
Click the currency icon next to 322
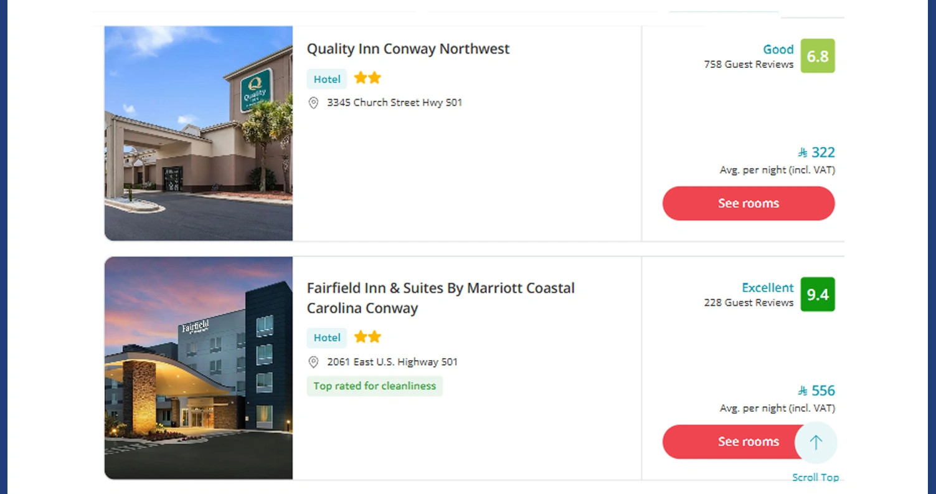click(x=801, y=153)
